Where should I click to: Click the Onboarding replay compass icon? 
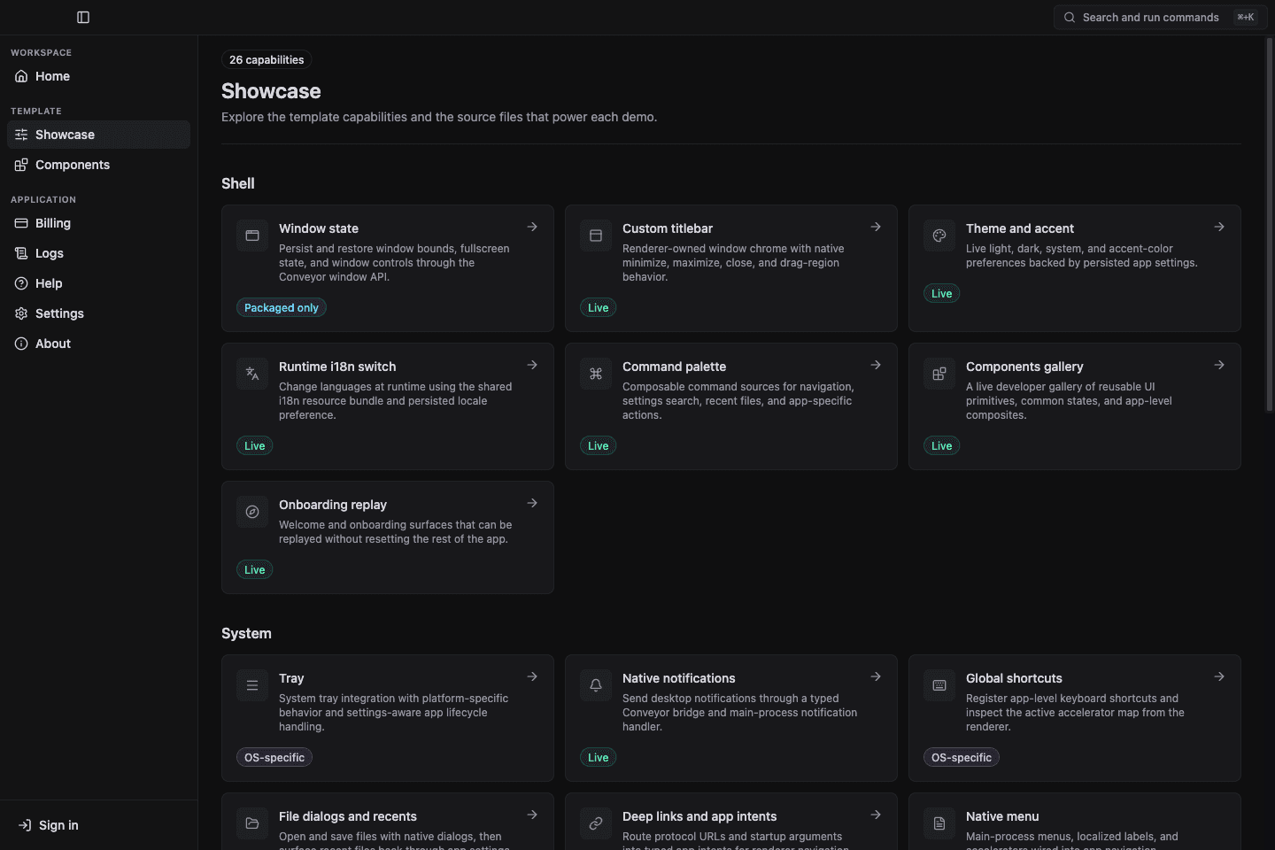(x=252, y=512)
